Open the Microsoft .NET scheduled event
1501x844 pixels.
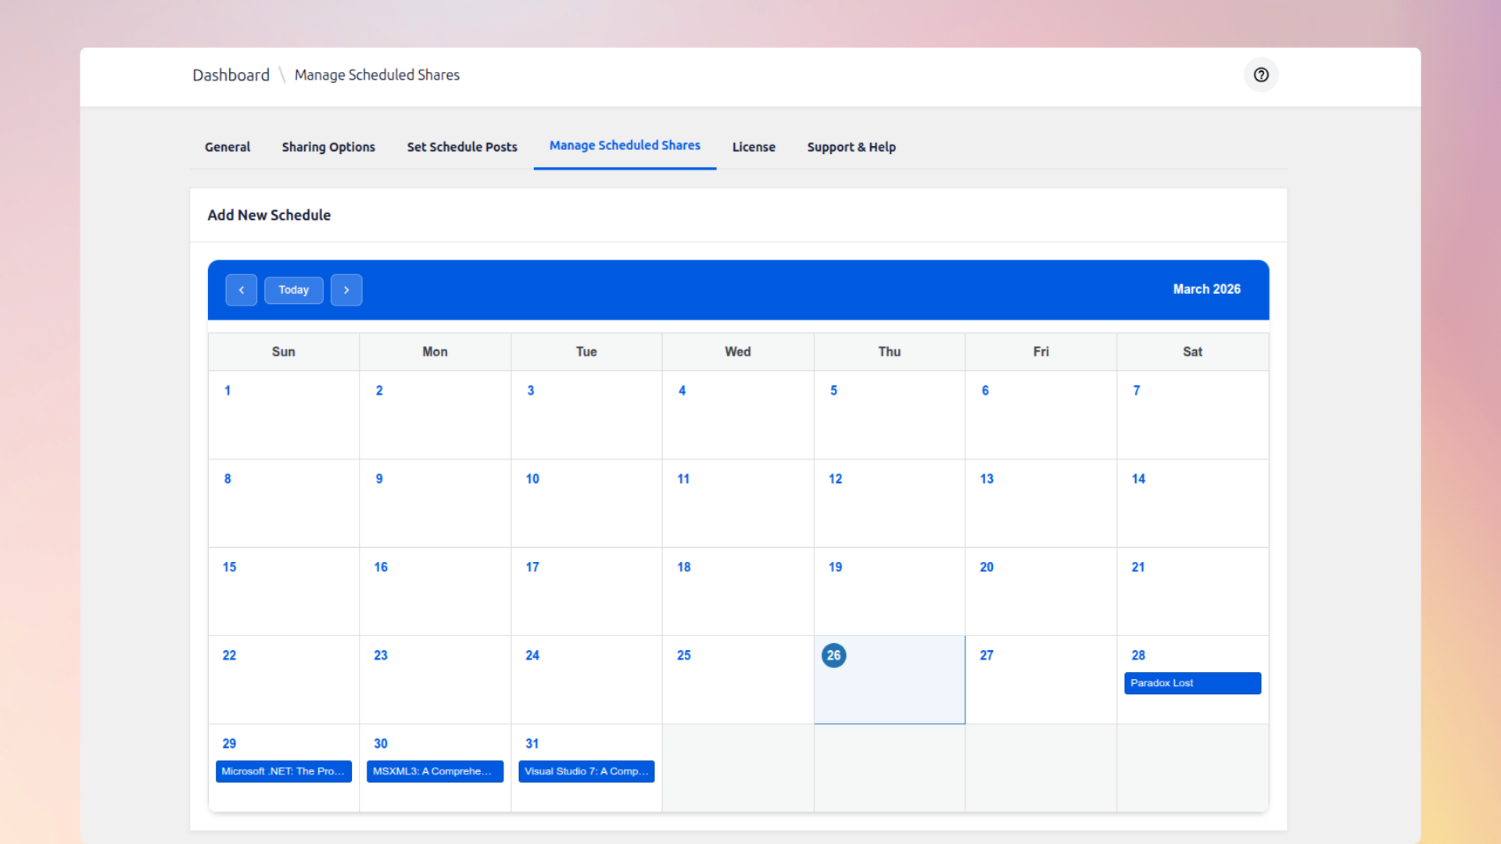283,771
